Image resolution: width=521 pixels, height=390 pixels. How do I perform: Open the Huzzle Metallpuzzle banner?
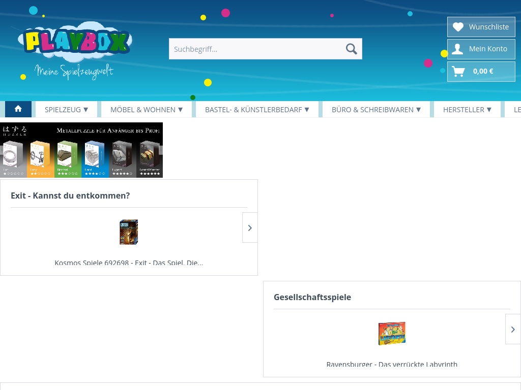(81, 150)
